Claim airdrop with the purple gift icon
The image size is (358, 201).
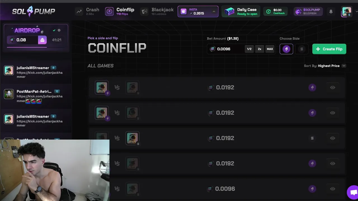(x=42, y=40)
